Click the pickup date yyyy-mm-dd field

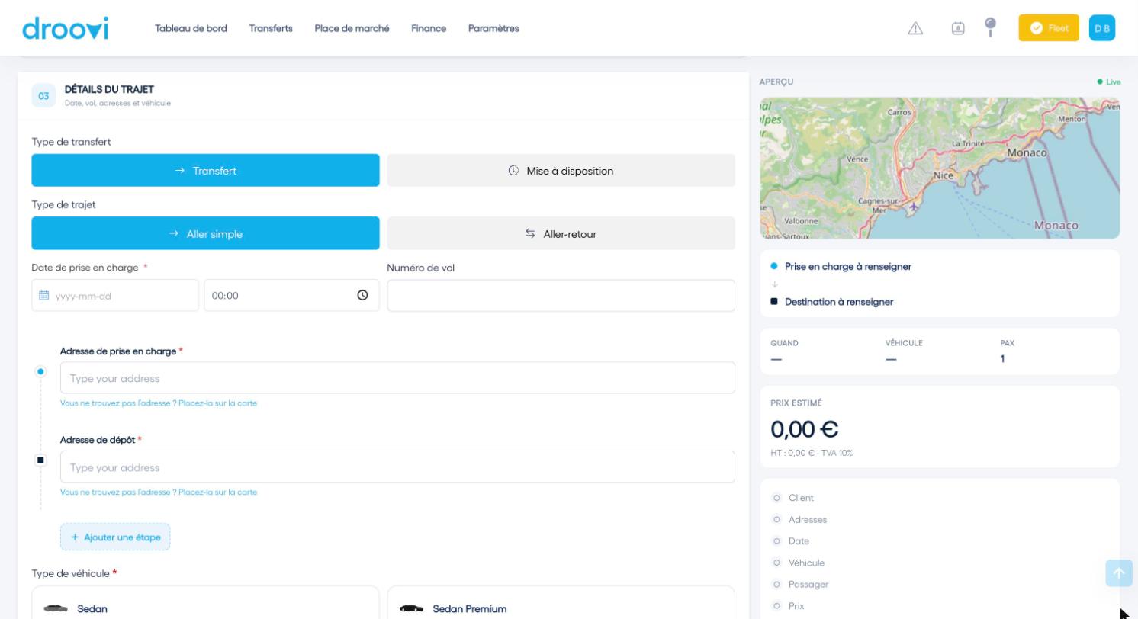pos(115,296)
